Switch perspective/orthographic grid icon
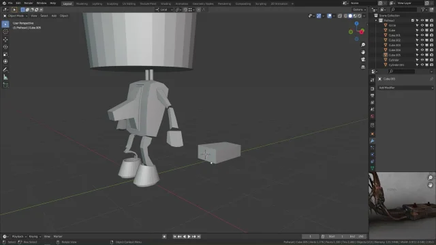The image size is (436, 245). 363,67
